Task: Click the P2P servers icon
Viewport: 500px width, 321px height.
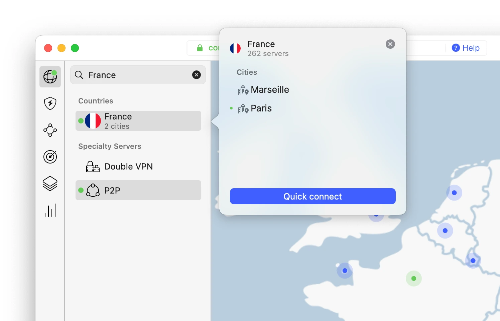Action: [x=93, y=190]
